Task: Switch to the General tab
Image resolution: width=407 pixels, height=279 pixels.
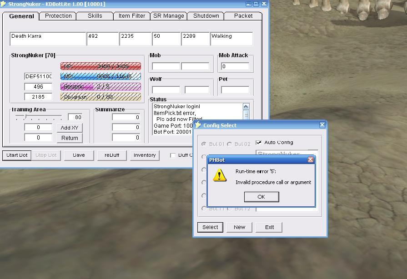Action: coord(21,16)
